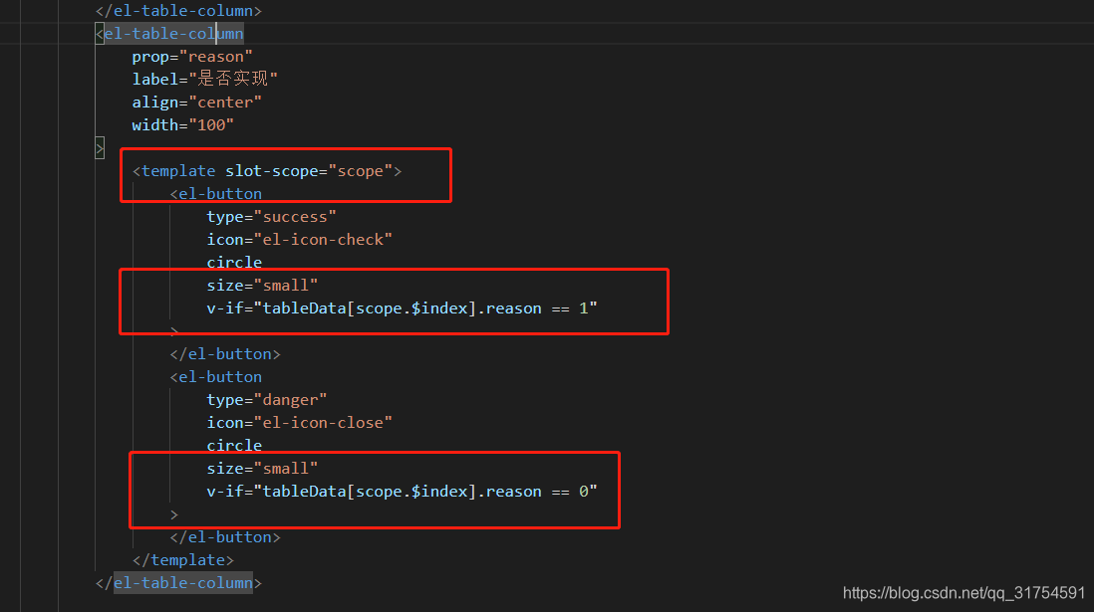
Task: Click icon="el-icon-check" attribute
Action: (x=299, y=240)
